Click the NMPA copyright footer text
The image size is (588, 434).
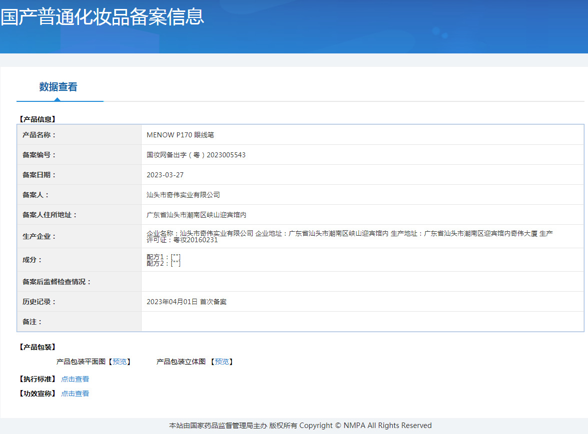[x=300, y=426]
